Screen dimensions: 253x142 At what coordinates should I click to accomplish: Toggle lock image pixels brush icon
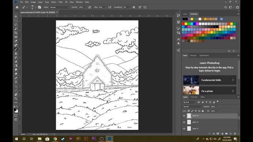(x=192, y=111)
